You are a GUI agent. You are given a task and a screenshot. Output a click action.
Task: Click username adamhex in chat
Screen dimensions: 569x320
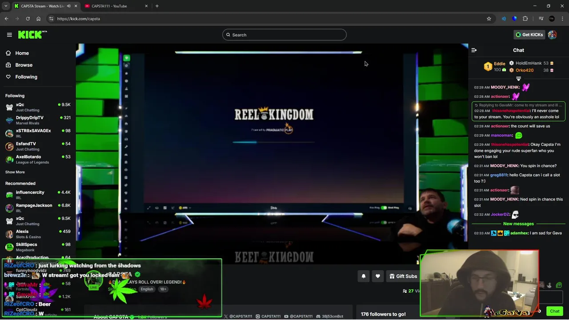(x=519, y=233)
